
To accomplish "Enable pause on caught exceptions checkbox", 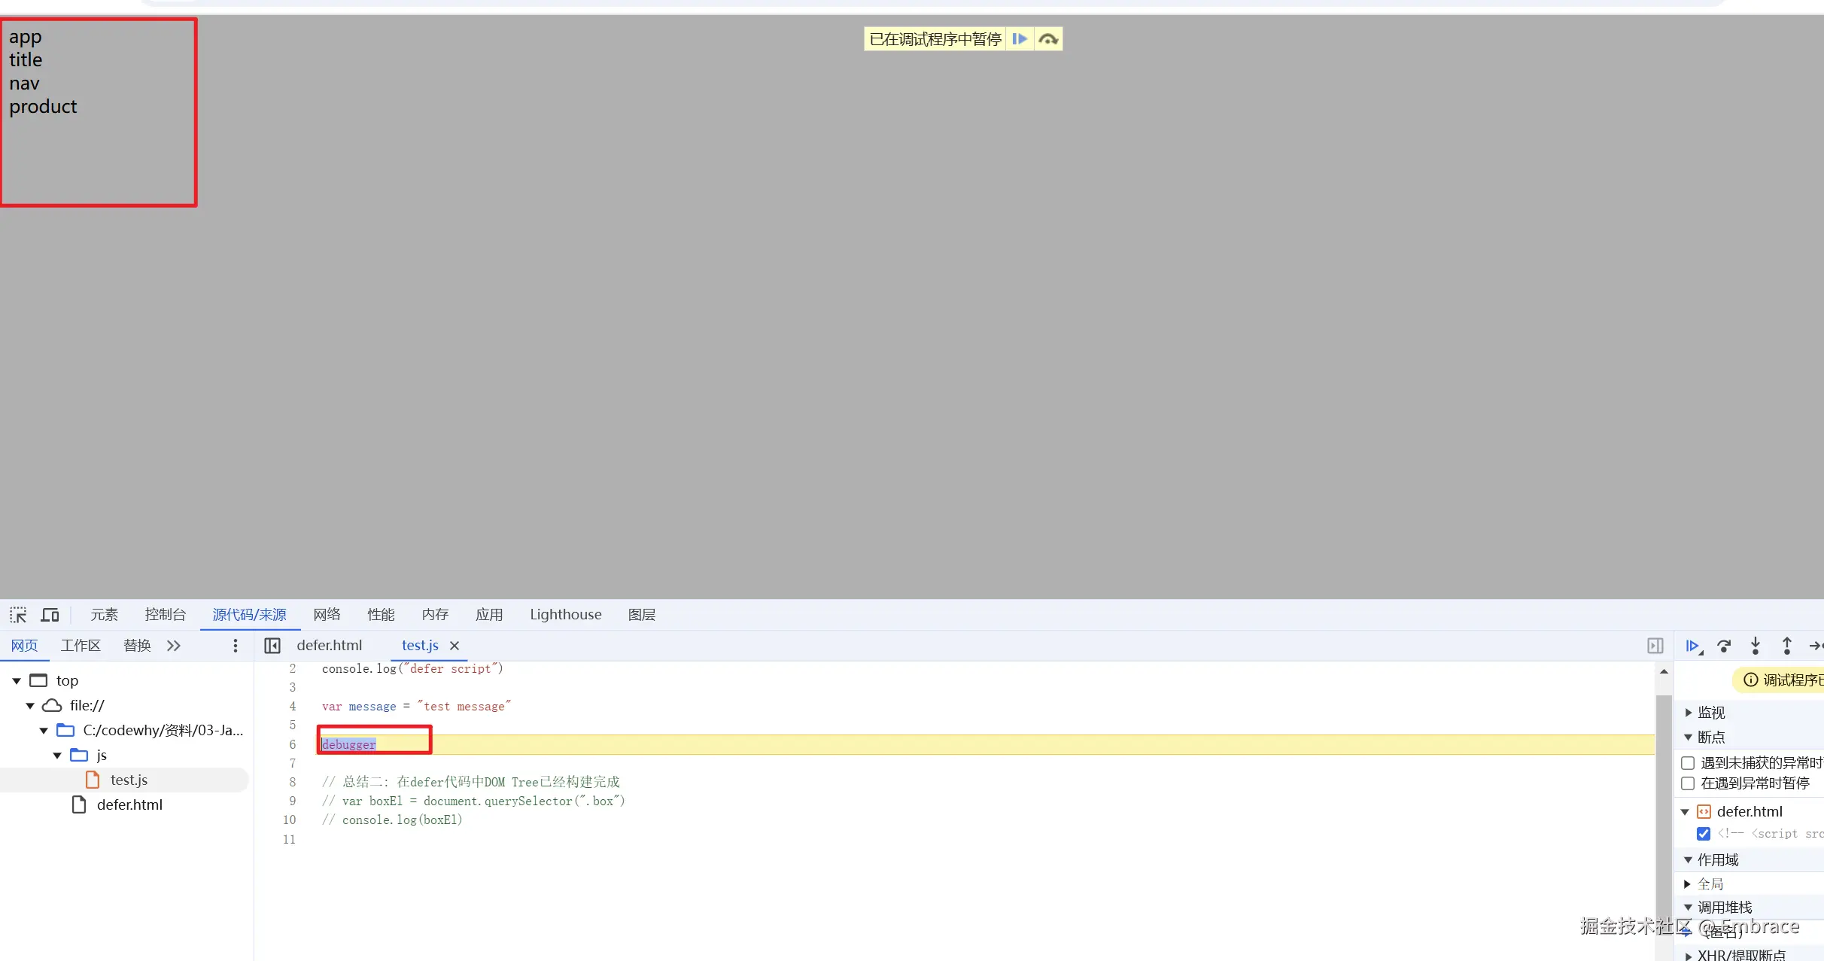I will (x=1688, y=783).
